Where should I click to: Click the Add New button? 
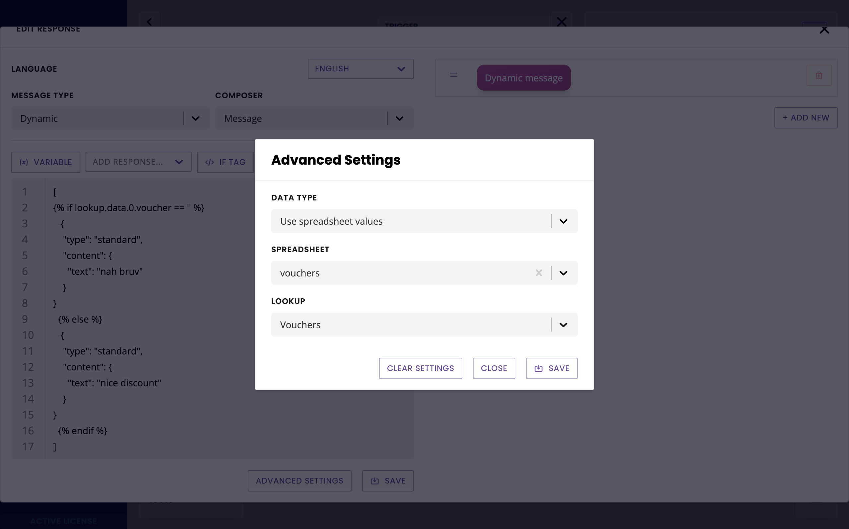click(805, 118)
